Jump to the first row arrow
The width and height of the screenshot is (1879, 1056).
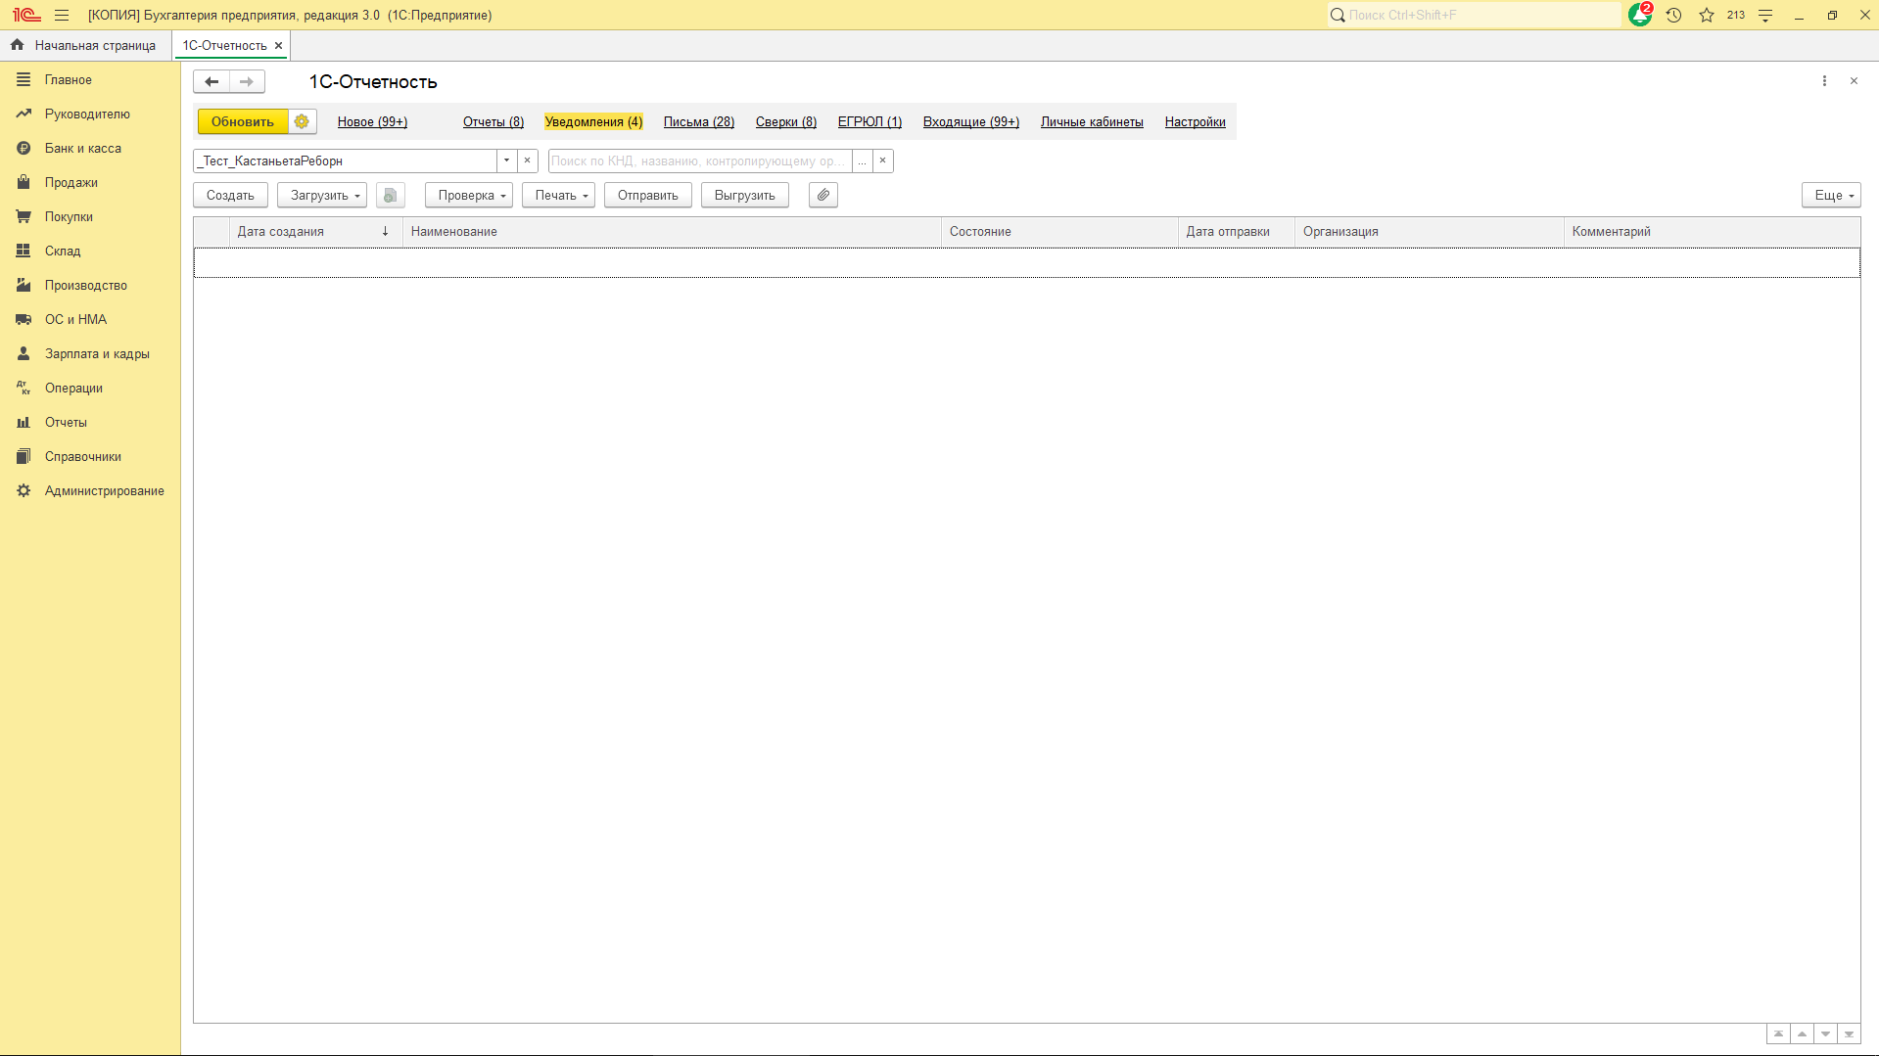[x=1778, y=1033]
